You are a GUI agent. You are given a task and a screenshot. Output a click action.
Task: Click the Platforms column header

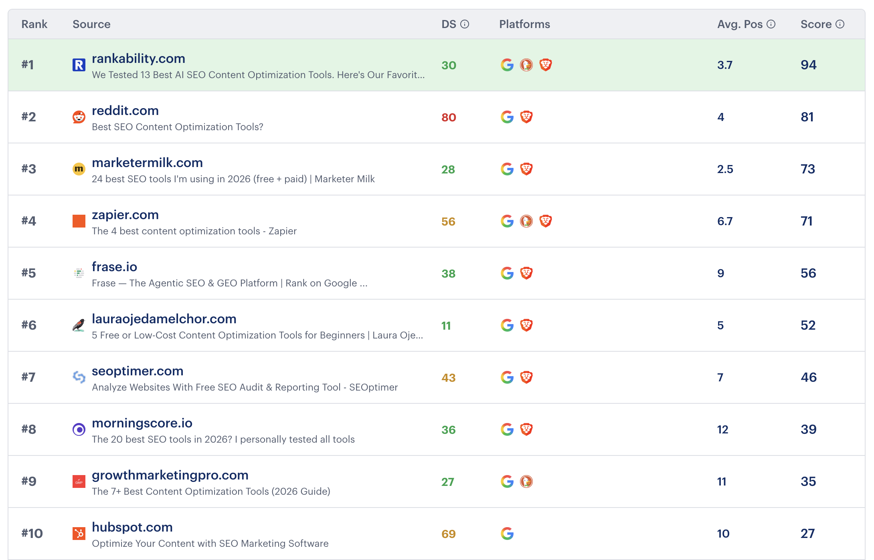pyautogui.click(x=524, y=24)
